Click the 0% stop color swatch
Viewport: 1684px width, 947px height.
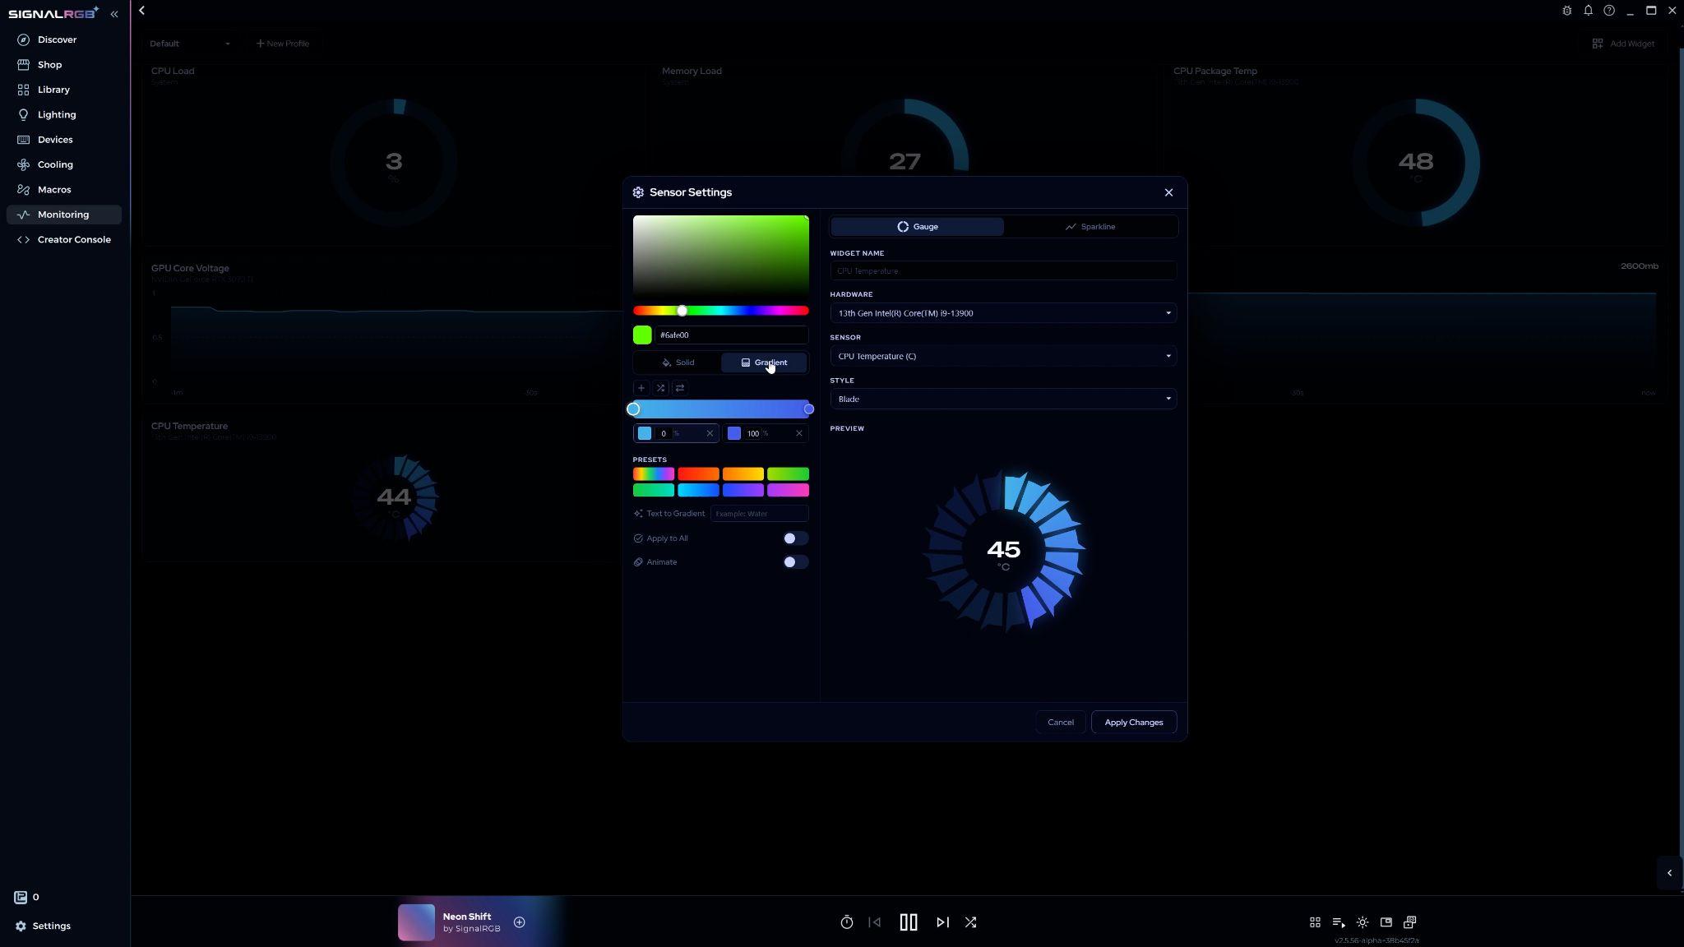coord(645,434)
